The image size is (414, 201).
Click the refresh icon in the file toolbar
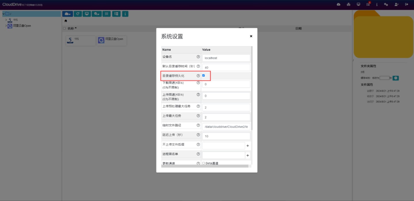tap(78, 14)
